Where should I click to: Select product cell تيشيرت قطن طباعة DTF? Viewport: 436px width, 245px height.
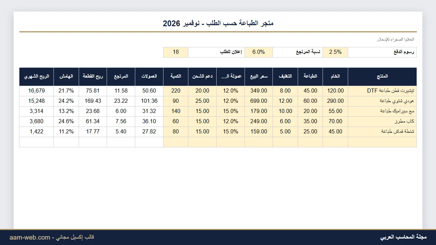tap(382, 91)
